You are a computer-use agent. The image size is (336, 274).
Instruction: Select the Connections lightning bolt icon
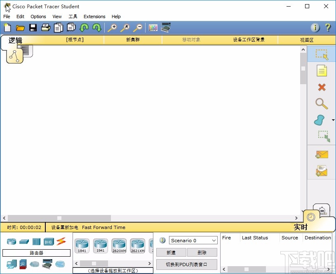(x=61, y=241)
